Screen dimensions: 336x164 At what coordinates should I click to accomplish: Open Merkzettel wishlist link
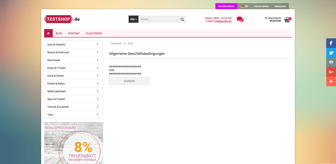coord(280,6)
